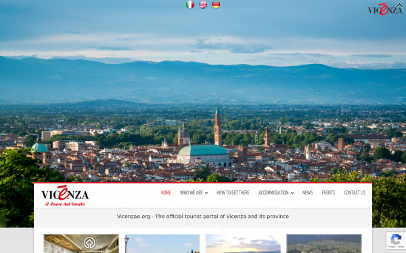Select the English UK flag icon
The height and width of the screenshot is (253, 406).
tap(203, 5)
